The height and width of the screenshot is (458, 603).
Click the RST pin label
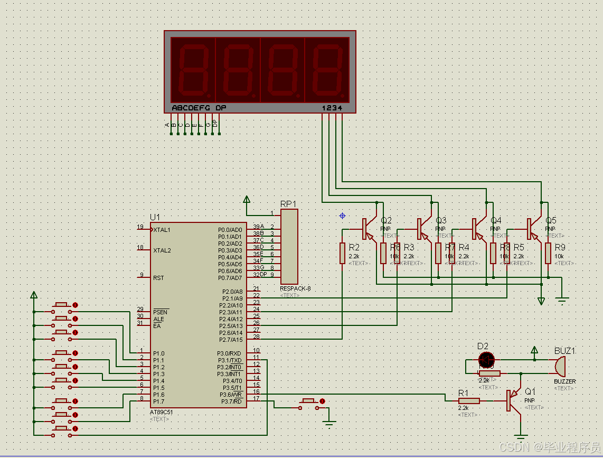point(158,278)
